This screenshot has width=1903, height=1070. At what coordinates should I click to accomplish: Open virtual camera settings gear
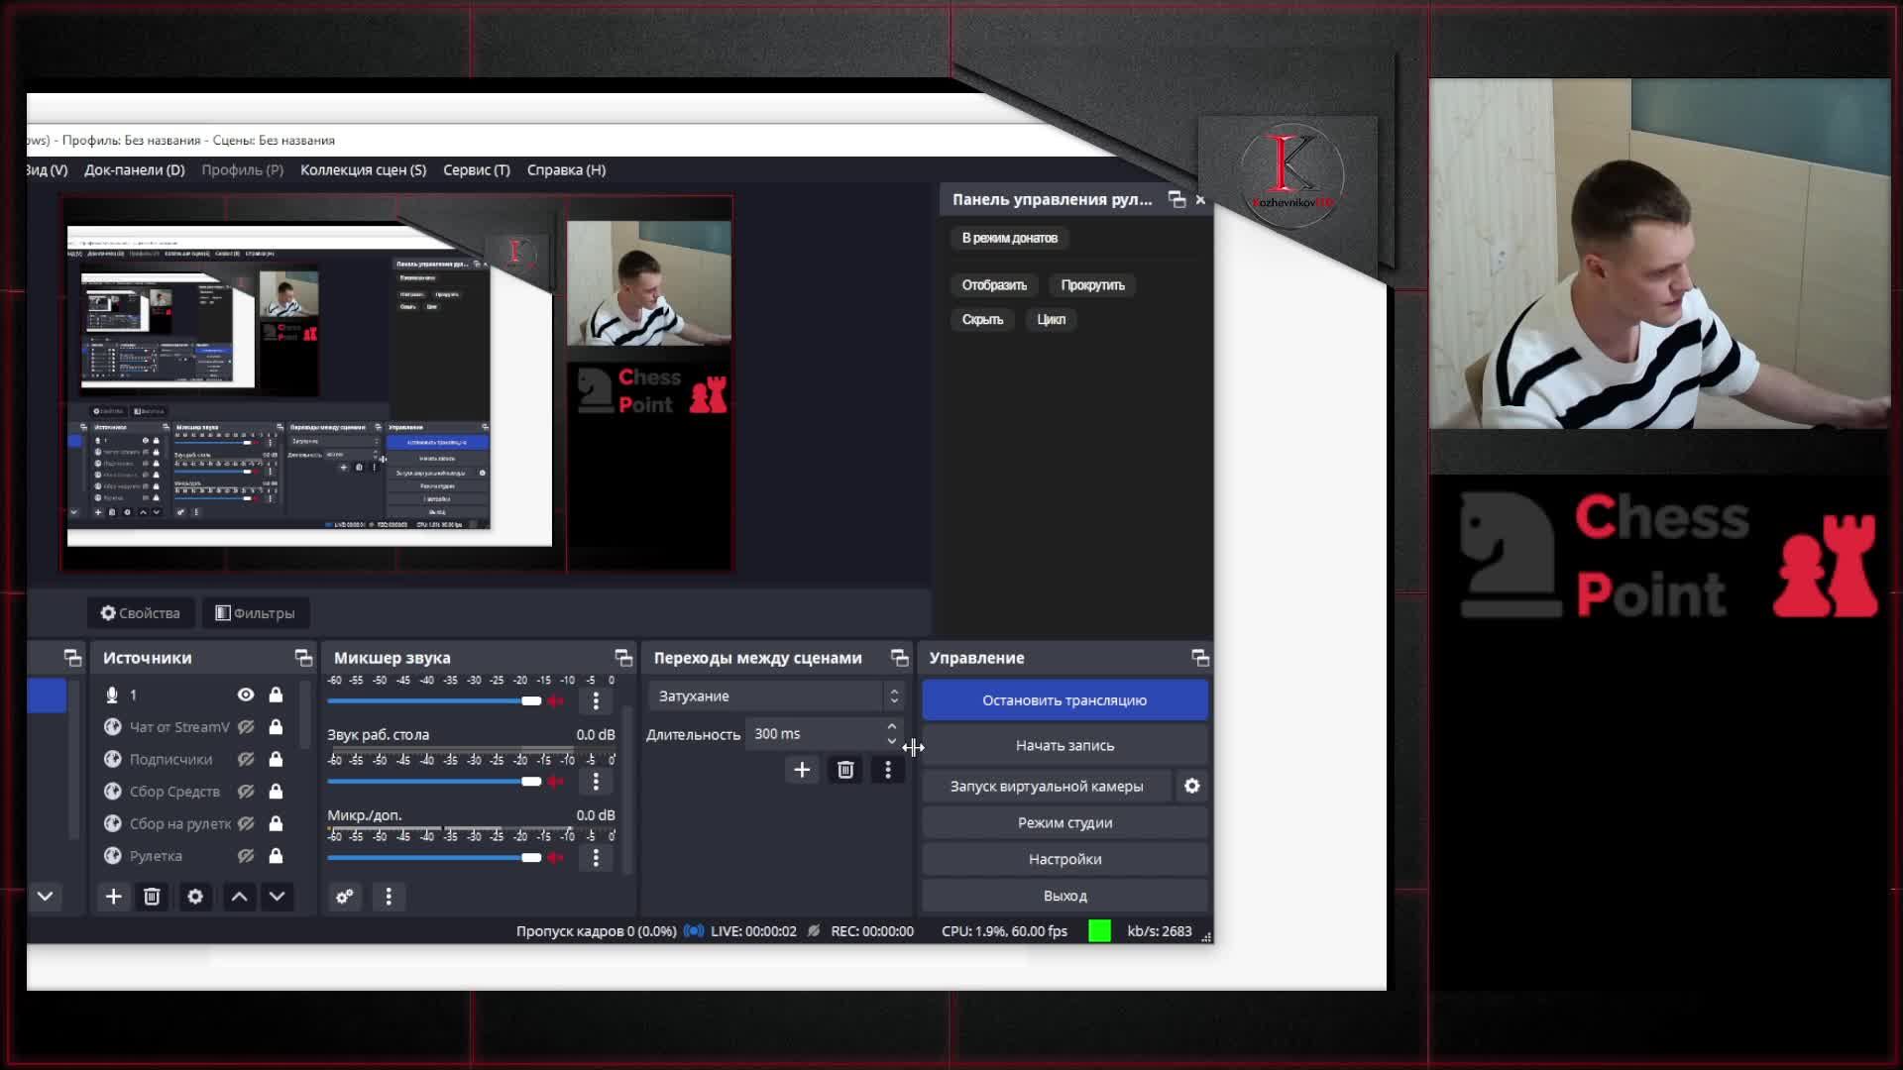pyautogui.click(x=1191, y=786)
